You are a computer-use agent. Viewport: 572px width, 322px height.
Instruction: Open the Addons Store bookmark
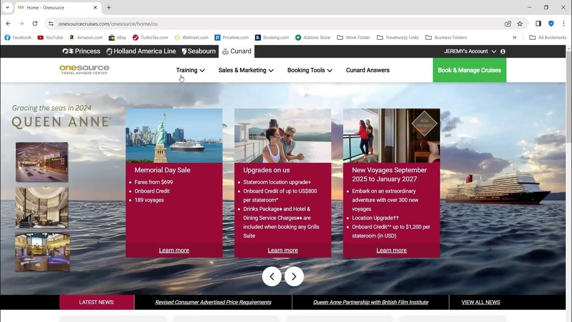click(313, 38)
